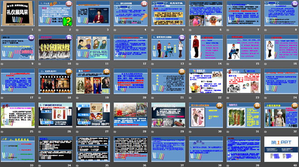
Task: Click the animation star icon under slide 27
Action: pyautogui.click(x=77, y=132)
